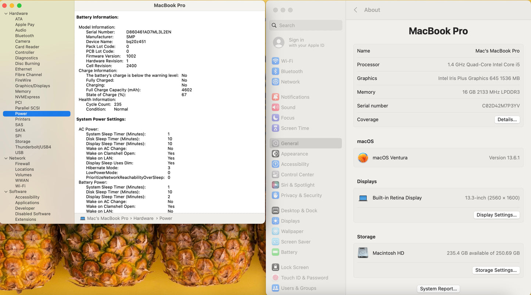Viewport: 531px width, 295px height.
Task: Select Thunderbolt/USB4 in the sidebar
Action: (33, 147)
